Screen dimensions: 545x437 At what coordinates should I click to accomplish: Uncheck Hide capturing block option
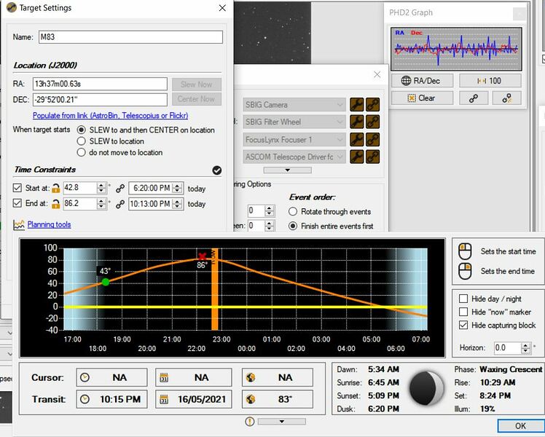pyautogui.click(x=463, y=325)
